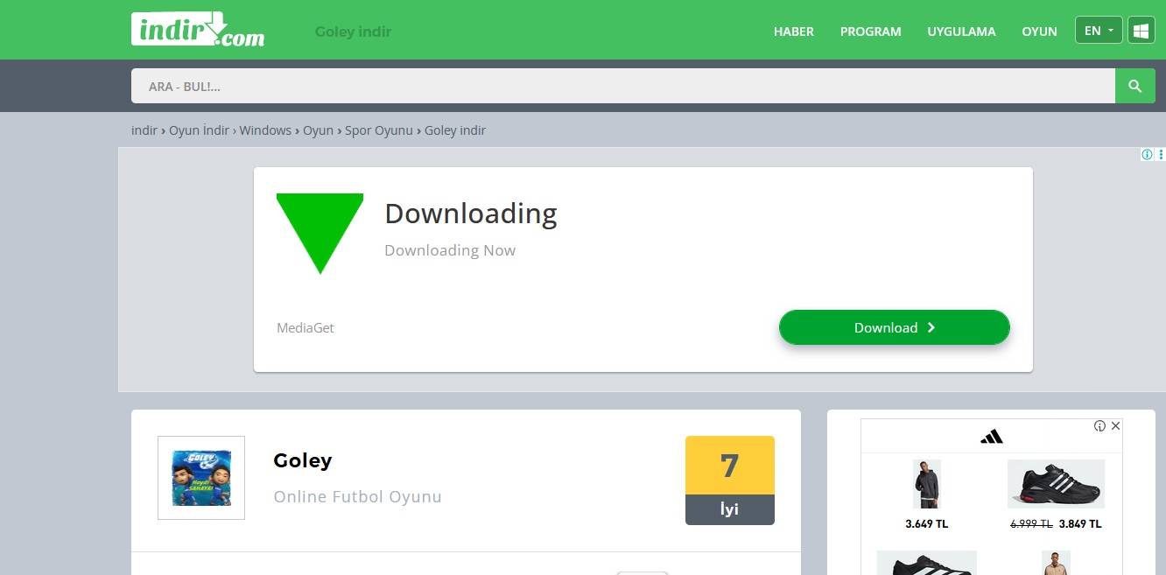
Task: Expand the EN language dropdown
Action: 1099,31
